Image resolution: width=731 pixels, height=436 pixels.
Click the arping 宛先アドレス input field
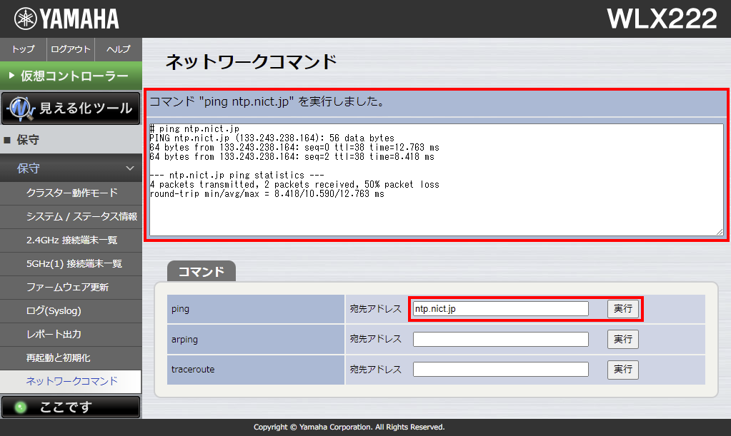500,339
